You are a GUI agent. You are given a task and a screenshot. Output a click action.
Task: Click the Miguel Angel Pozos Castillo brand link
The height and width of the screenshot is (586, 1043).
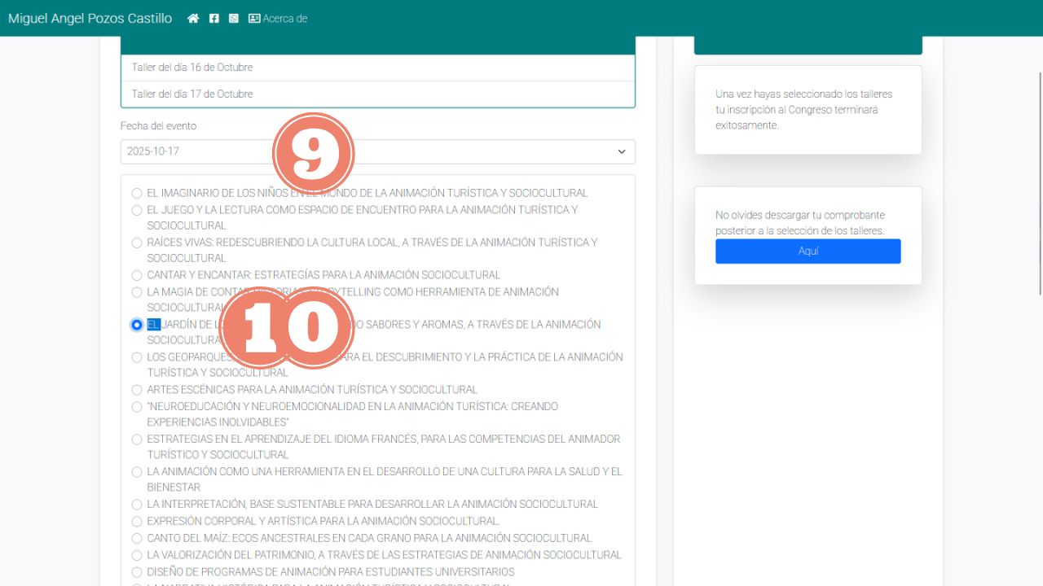(x=90, y=18)
